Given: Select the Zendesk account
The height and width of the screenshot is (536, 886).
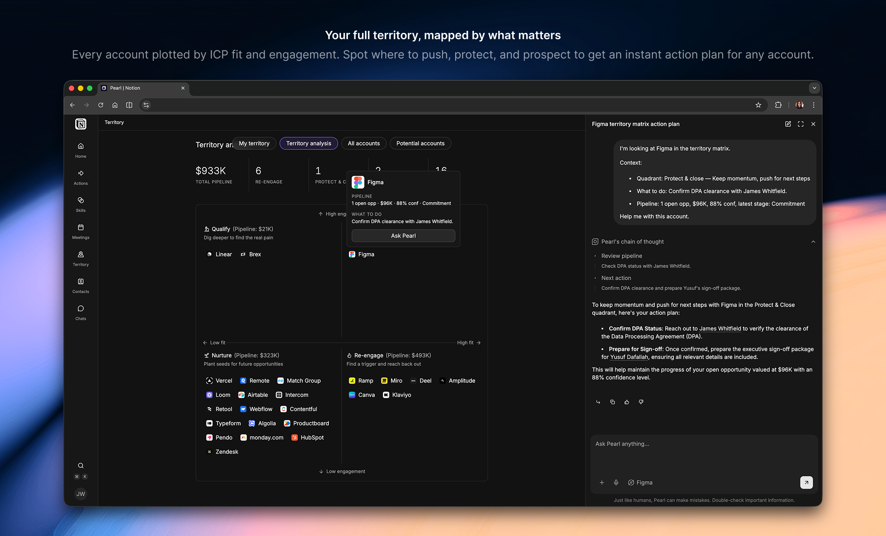Looking at the screenshot, I should 222,452.
